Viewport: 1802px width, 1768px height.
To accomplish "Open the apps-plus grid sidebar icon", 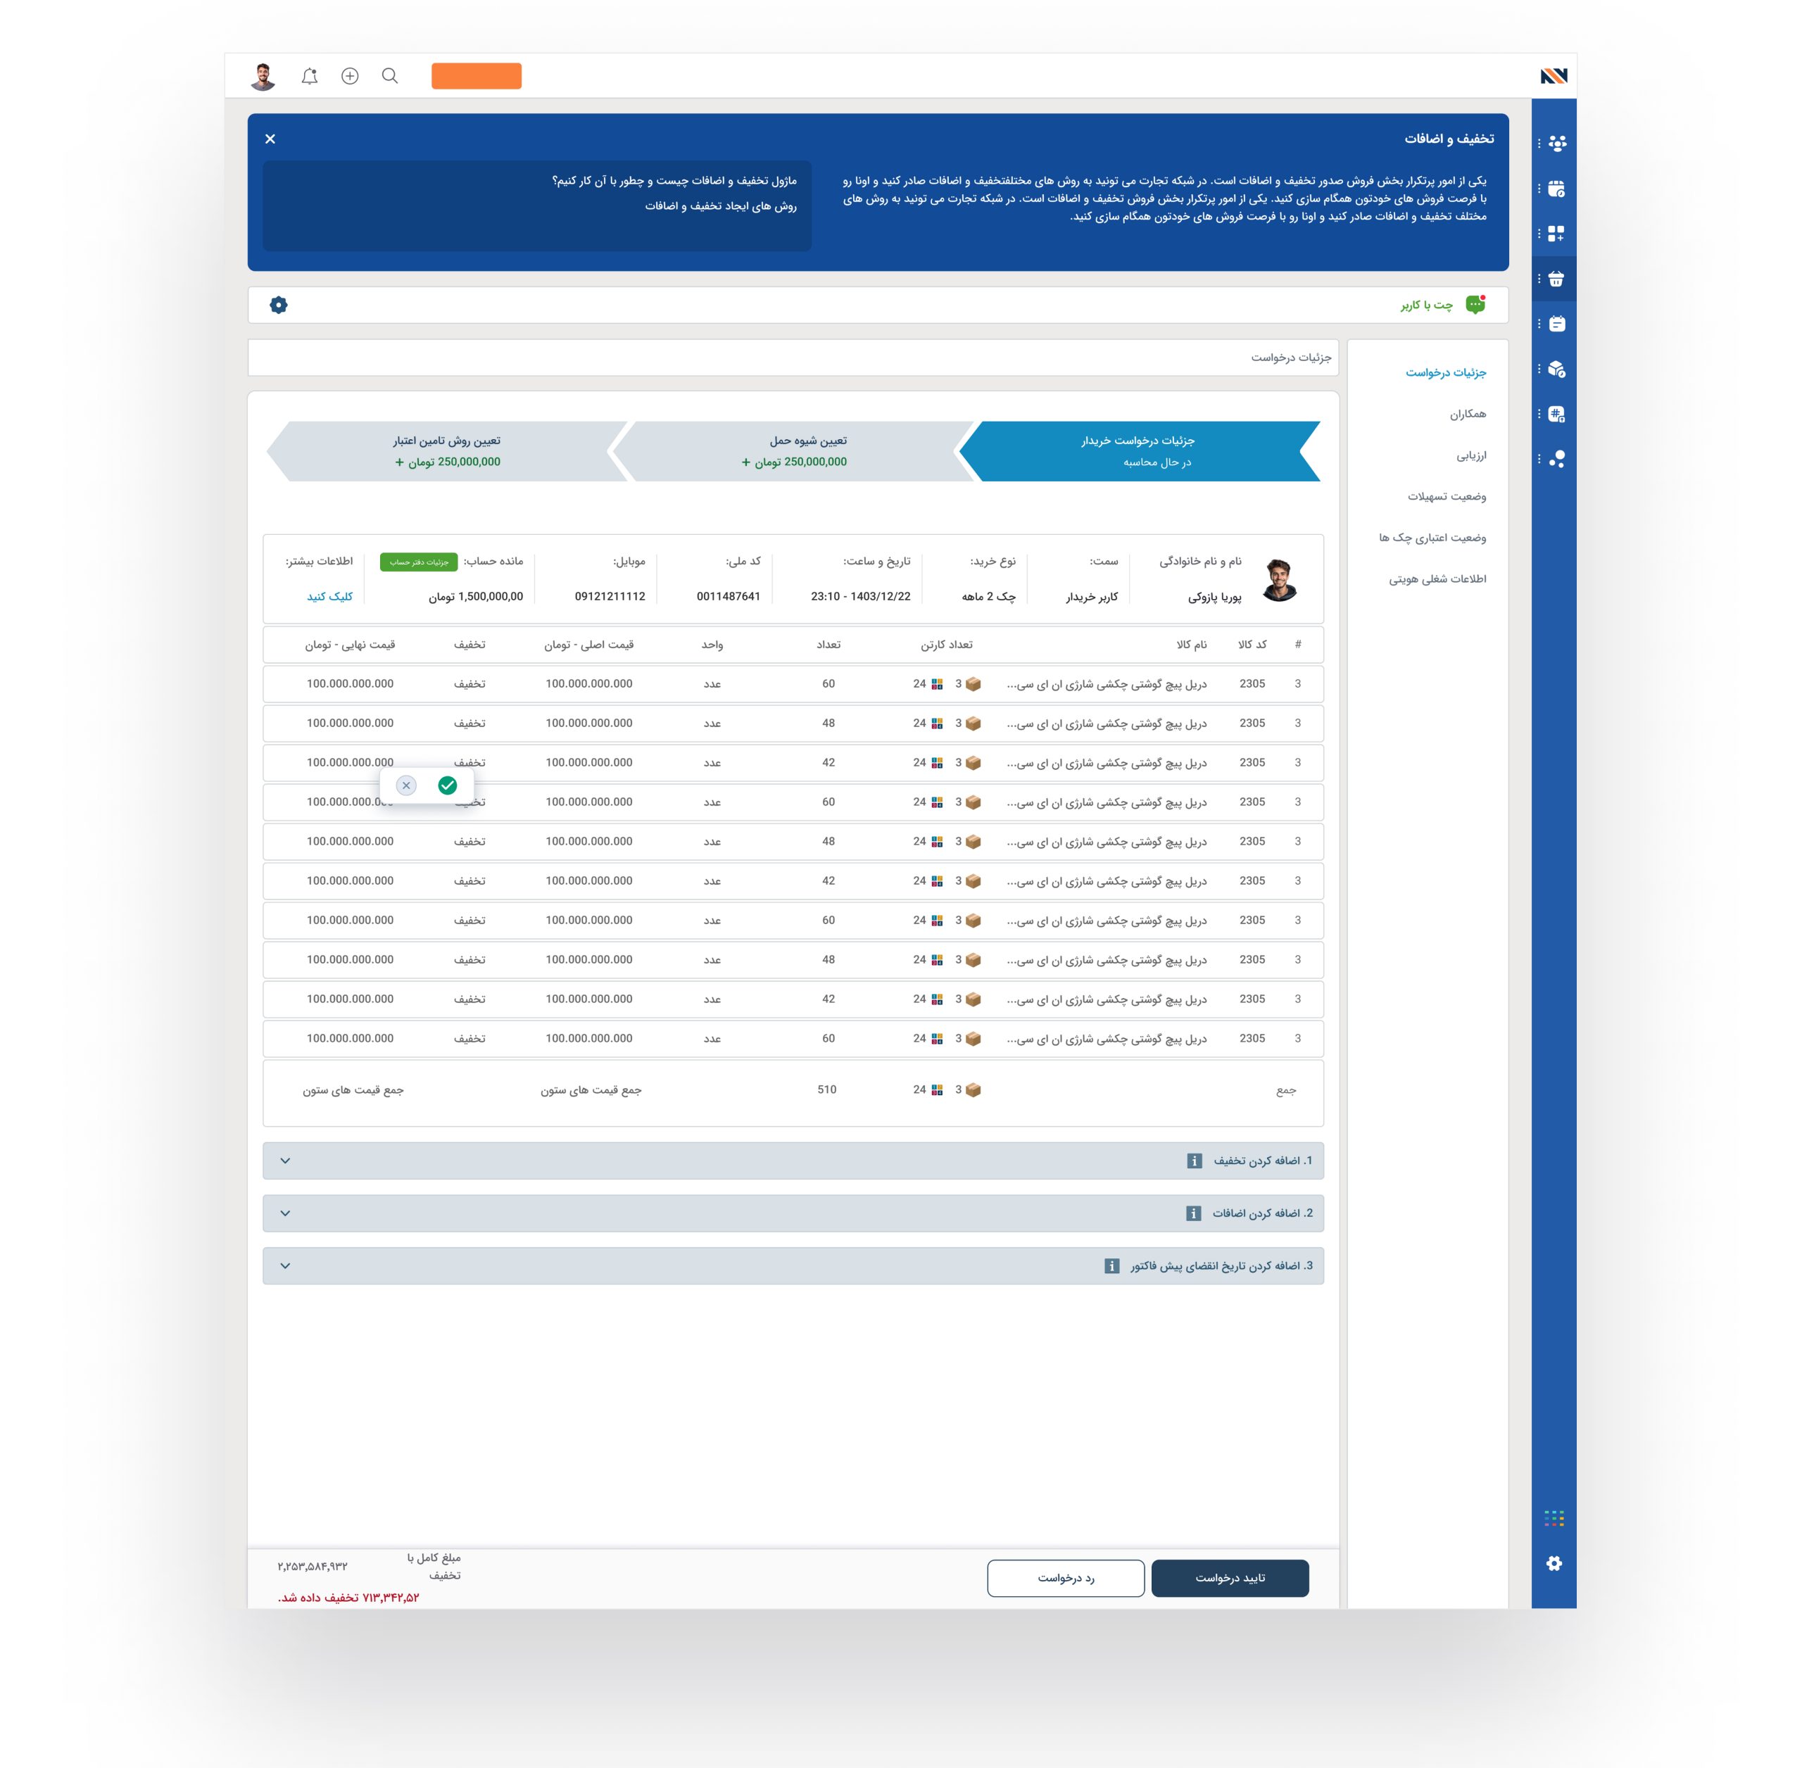I will (x=1557, y=233).
